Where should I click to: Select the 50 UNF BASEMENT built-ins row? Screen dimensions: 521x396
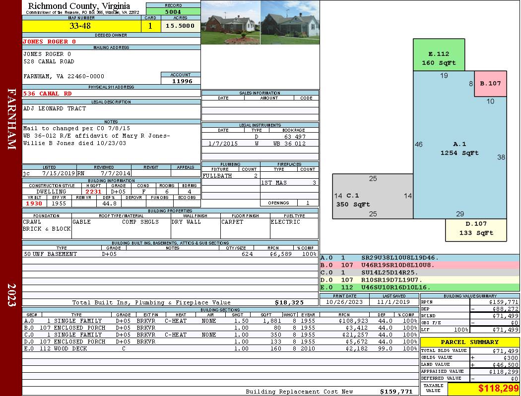point(169,254)
